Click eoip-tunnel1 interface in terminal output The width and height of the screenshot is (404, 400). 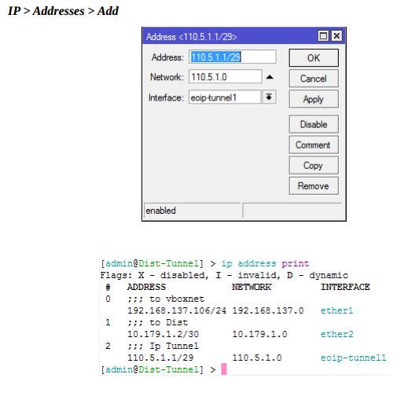coord(354,358)
